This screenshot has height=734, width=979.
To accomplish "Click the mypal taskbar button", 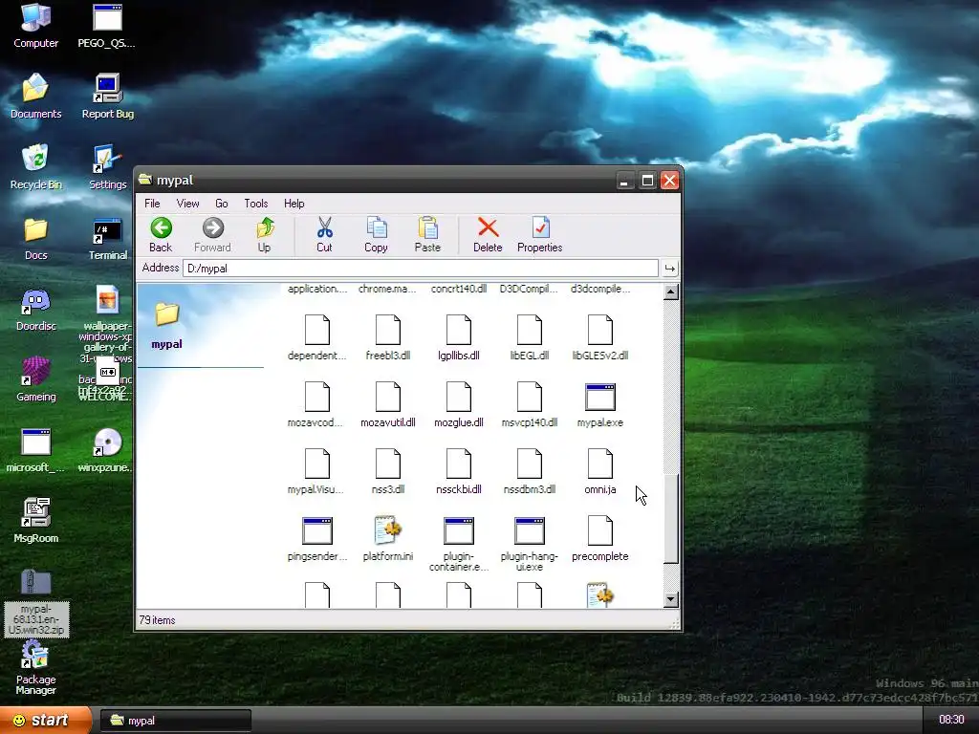I will (176, 721).
